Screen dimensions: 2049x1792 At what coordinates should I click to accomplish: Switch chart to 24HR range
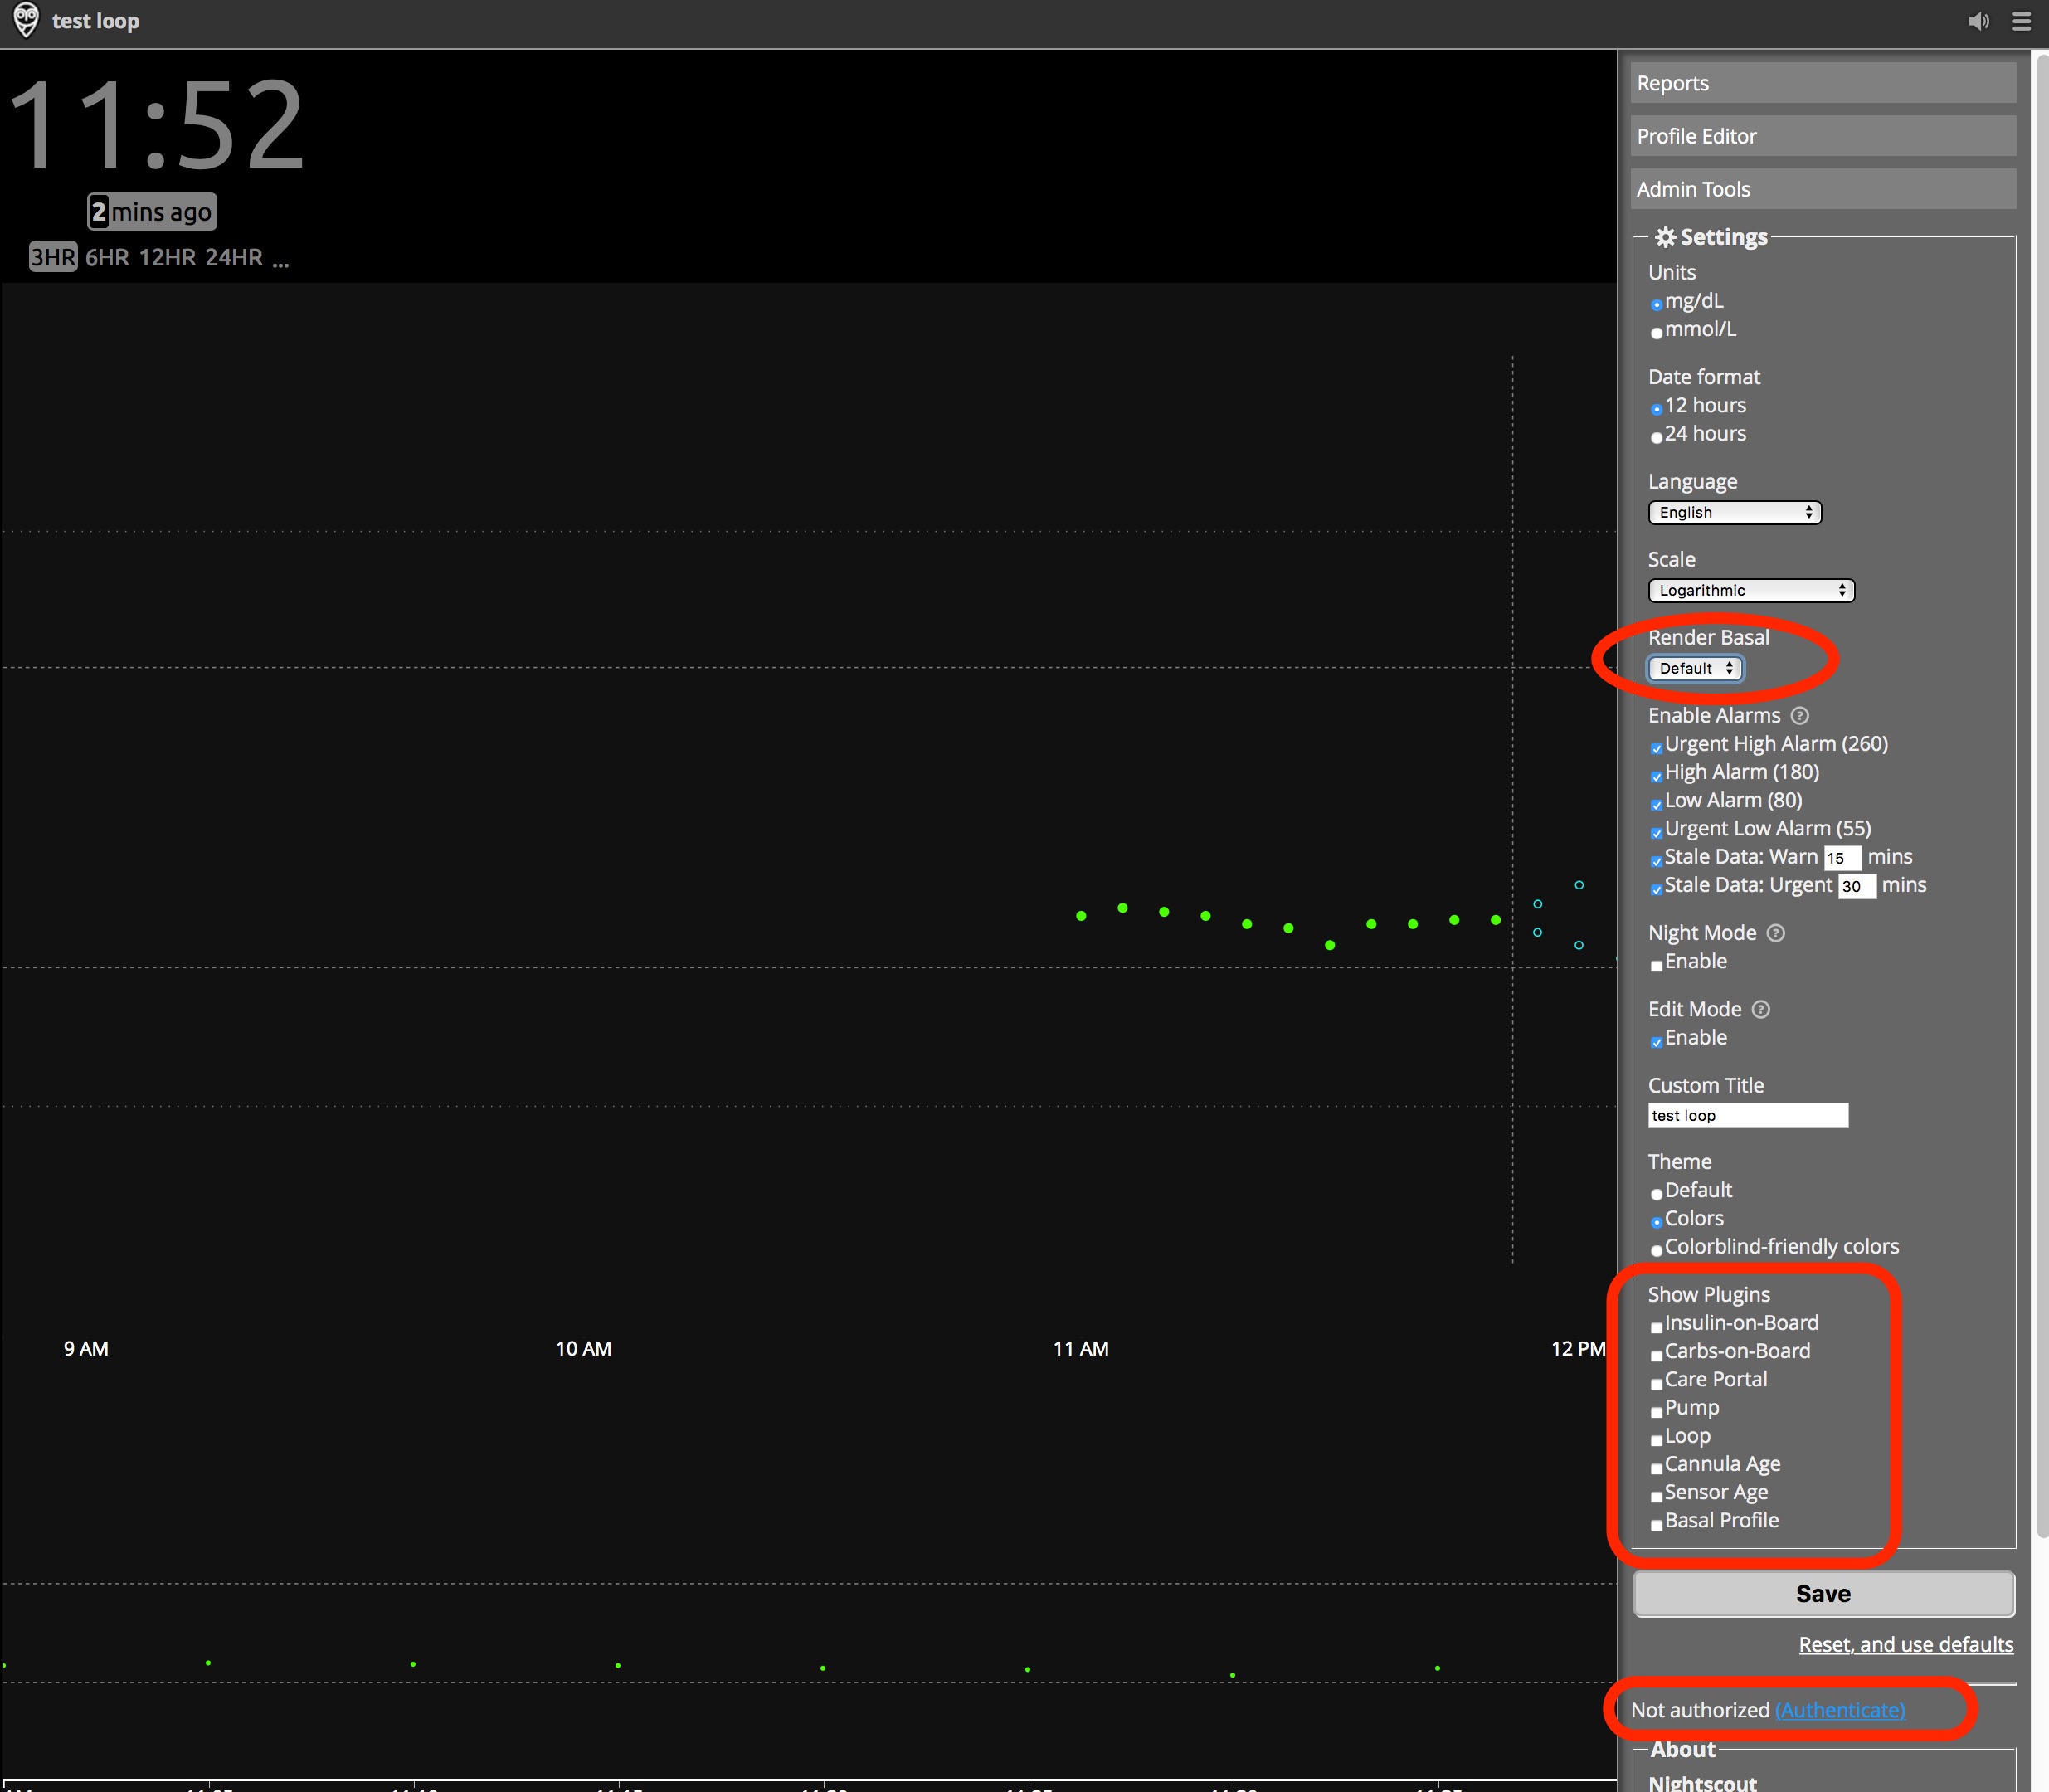[x=234, y=257]
